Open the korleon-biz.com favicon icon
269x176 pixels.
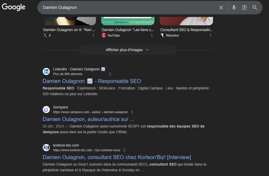46,148
